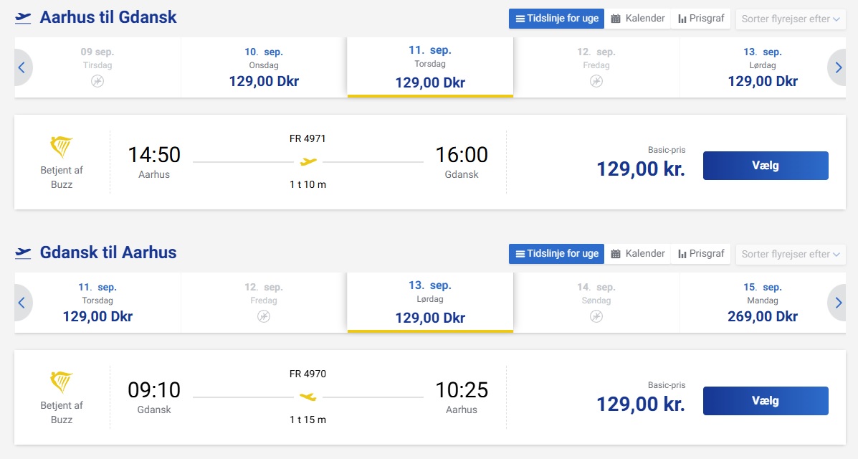
Task: Open Kalender view for Gdansk til Aarhus
Action: 638,254
